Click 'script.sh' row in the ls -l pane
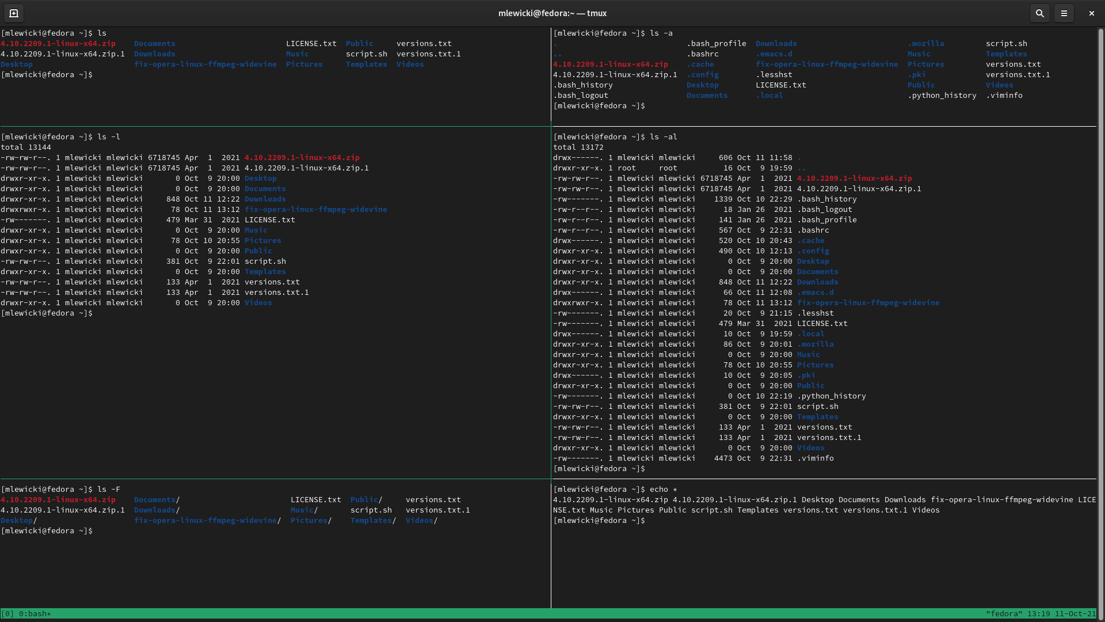 [143, 261]
